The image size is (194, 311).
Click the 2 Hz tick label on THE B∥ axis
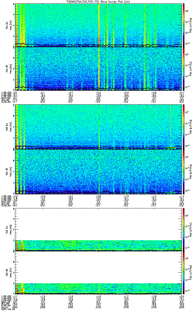[14, 283]
